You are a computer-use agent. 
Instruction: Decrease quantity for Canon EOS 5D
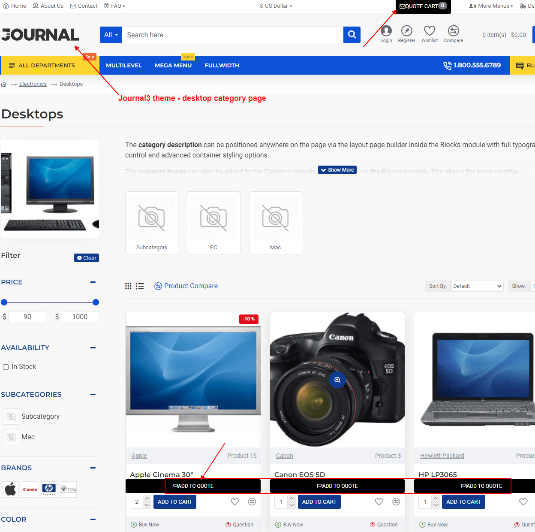(x=292, y=505)
